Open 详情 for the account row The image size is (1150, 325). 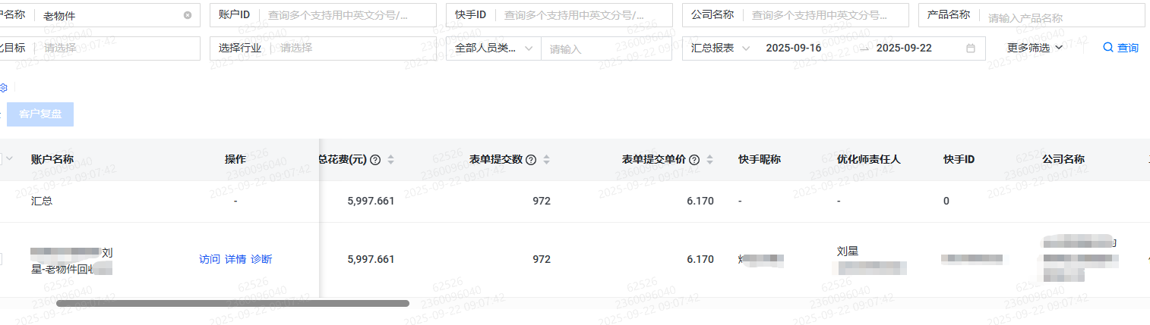tap(235, 259)
